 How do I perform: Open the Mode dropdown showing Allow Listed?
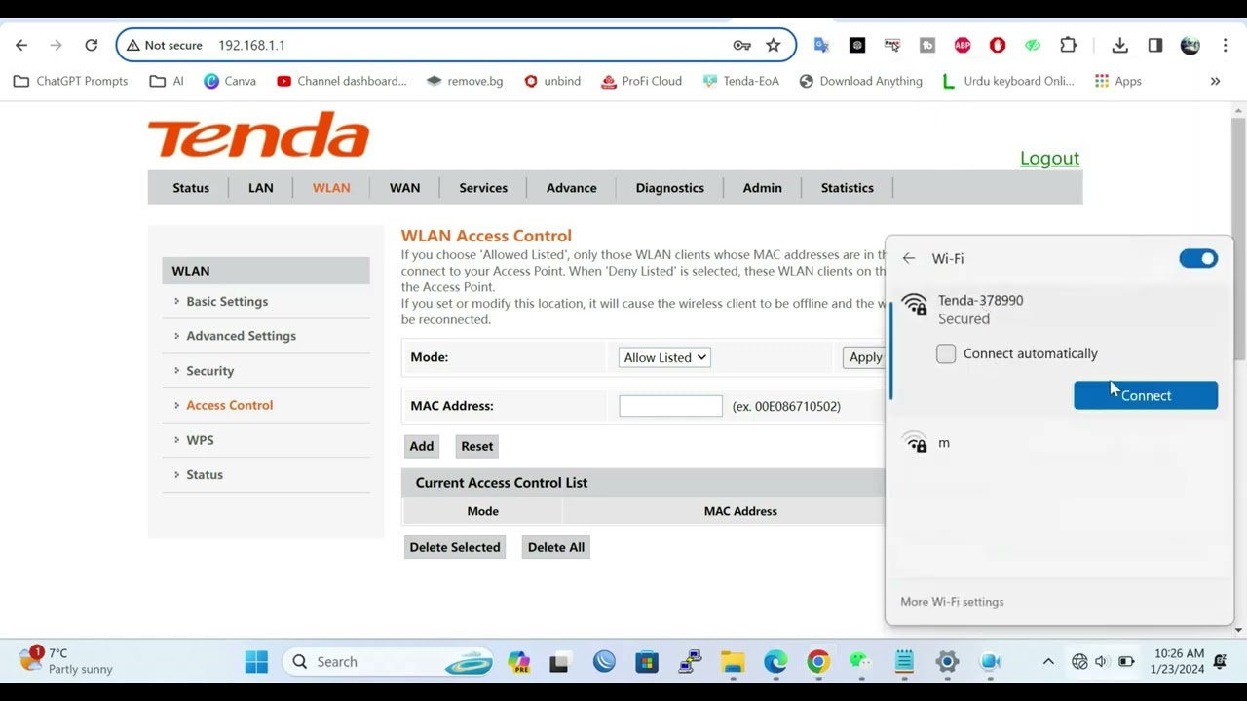(x=664, y=357)
